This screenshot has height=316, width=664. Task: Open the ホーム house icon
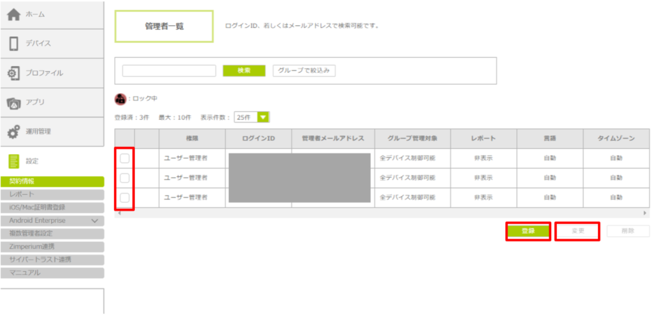pos(13,15)
